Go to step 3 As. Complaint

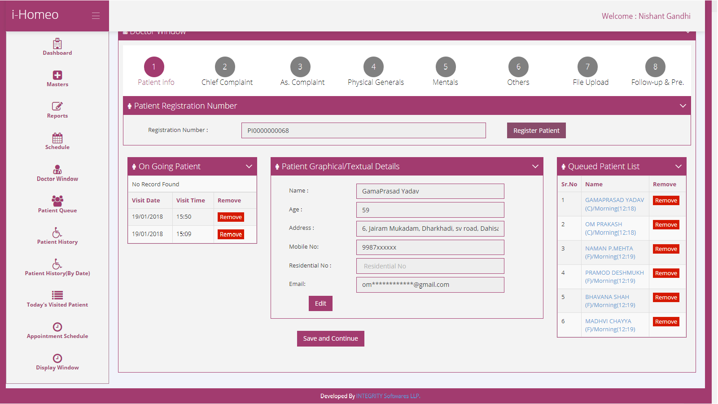300,67
